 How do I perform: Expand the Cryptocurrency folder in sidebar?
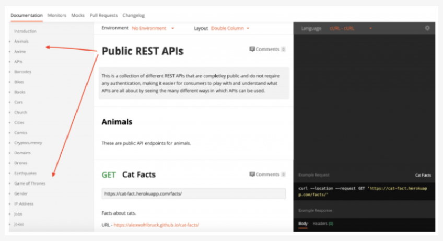(28, 143)
